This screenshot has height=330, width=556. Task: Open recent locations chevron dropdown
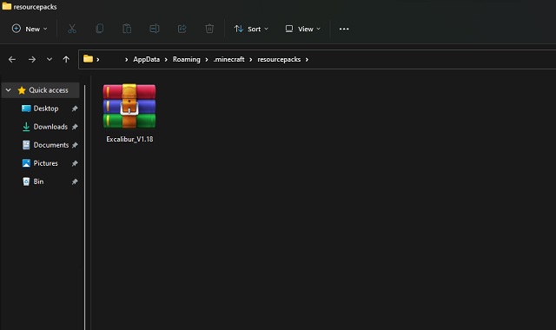click(50, 59)
